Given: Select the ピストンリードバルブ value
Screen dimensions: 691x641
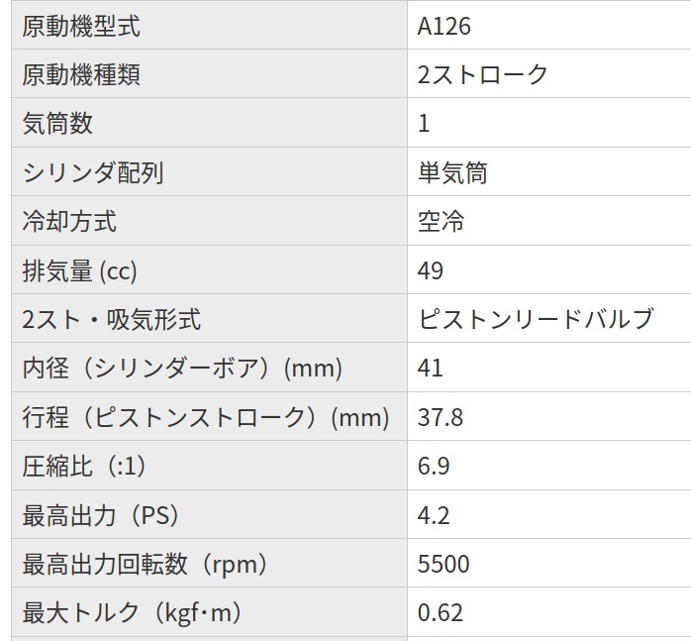Looking at the screenshot, I should coord(536,319).
